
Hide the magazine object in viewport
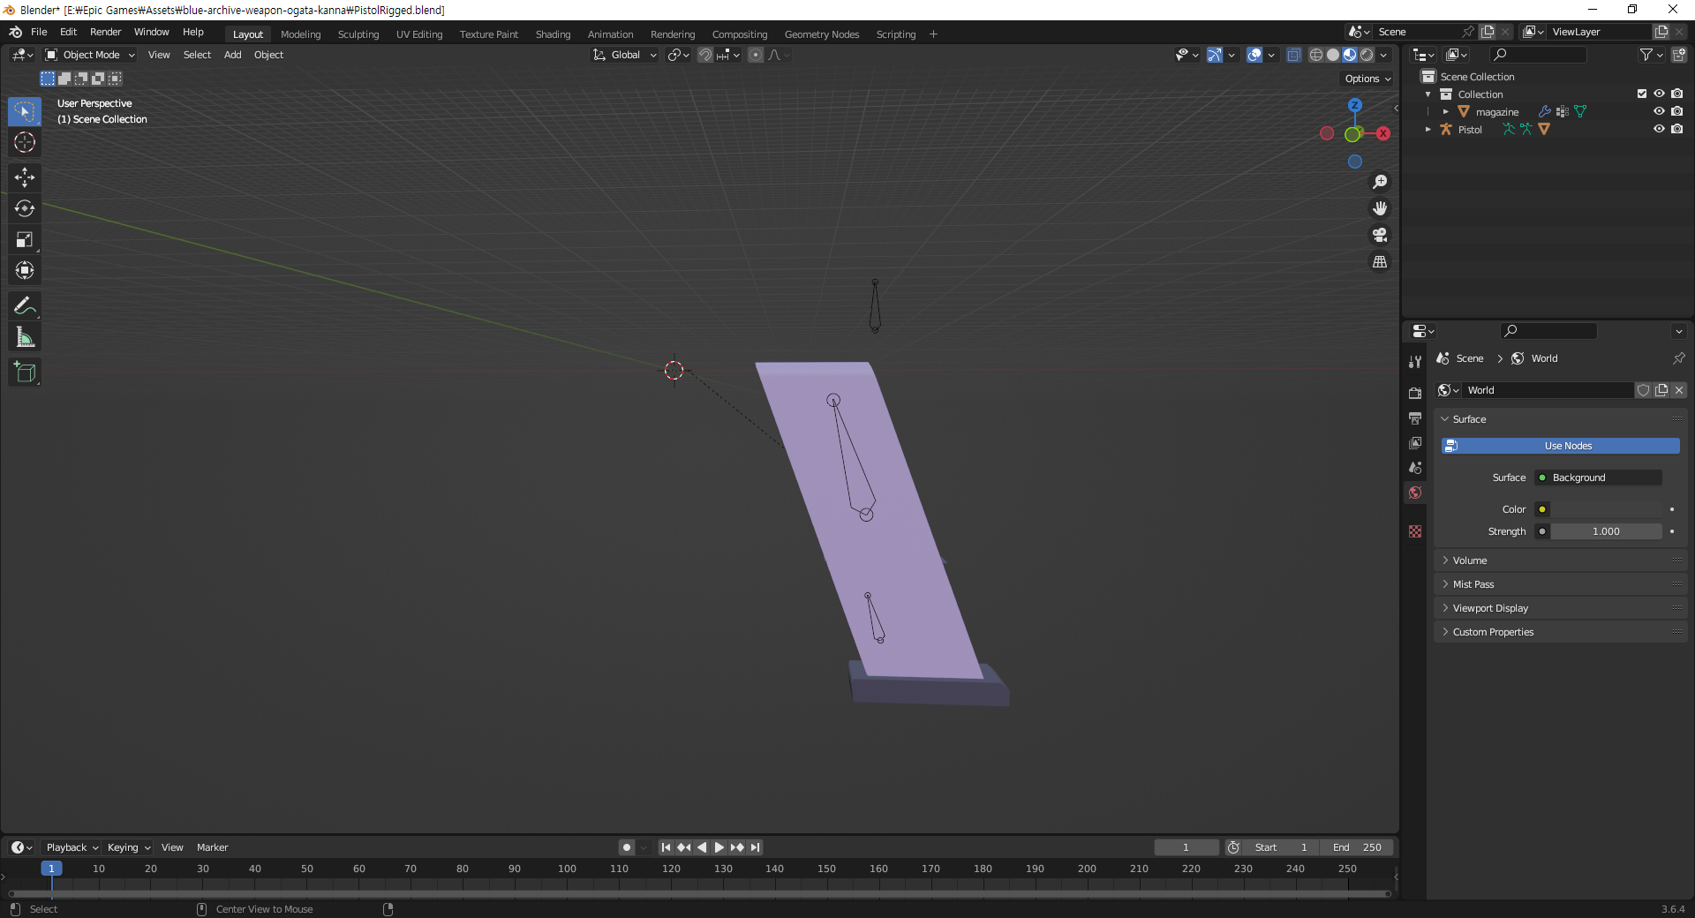1659,111
